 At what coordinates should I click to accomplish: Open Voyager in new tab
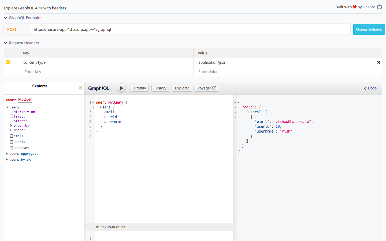click(x=207, y=88)
